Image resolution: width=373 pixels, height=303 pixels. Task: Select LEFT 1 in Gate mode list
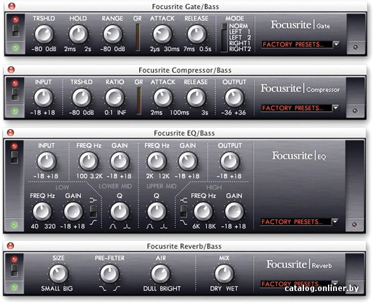tap(239, 32)
